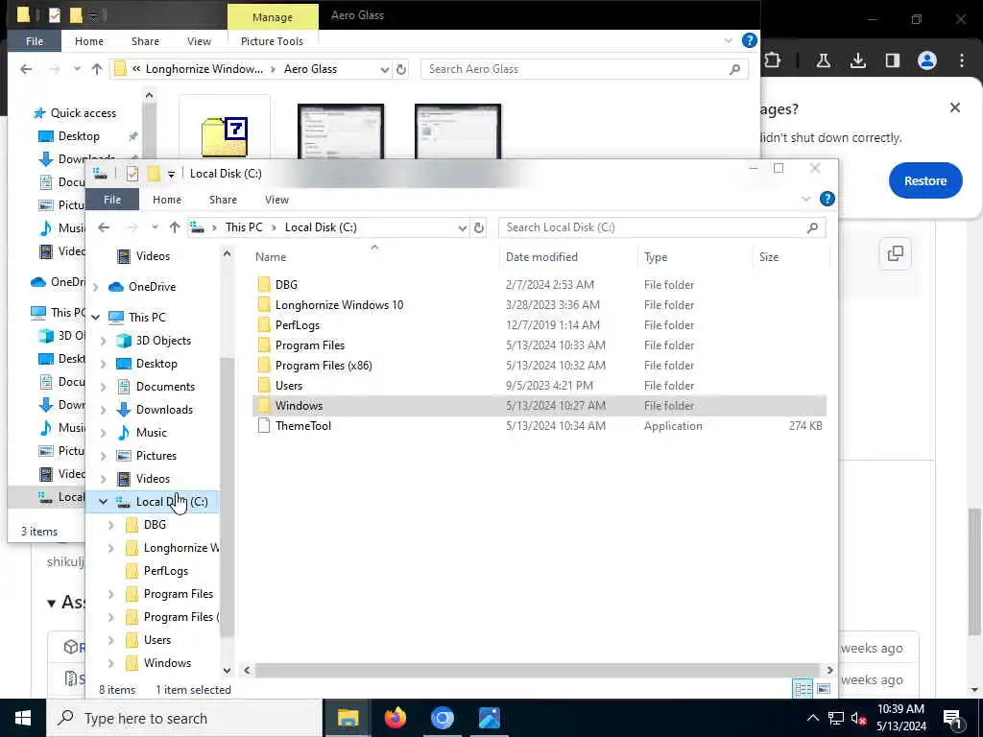The height and width of the screenshot is (737, 983).
Task: Collapse the This PC tree node
Action: click(x=96, y=318)
